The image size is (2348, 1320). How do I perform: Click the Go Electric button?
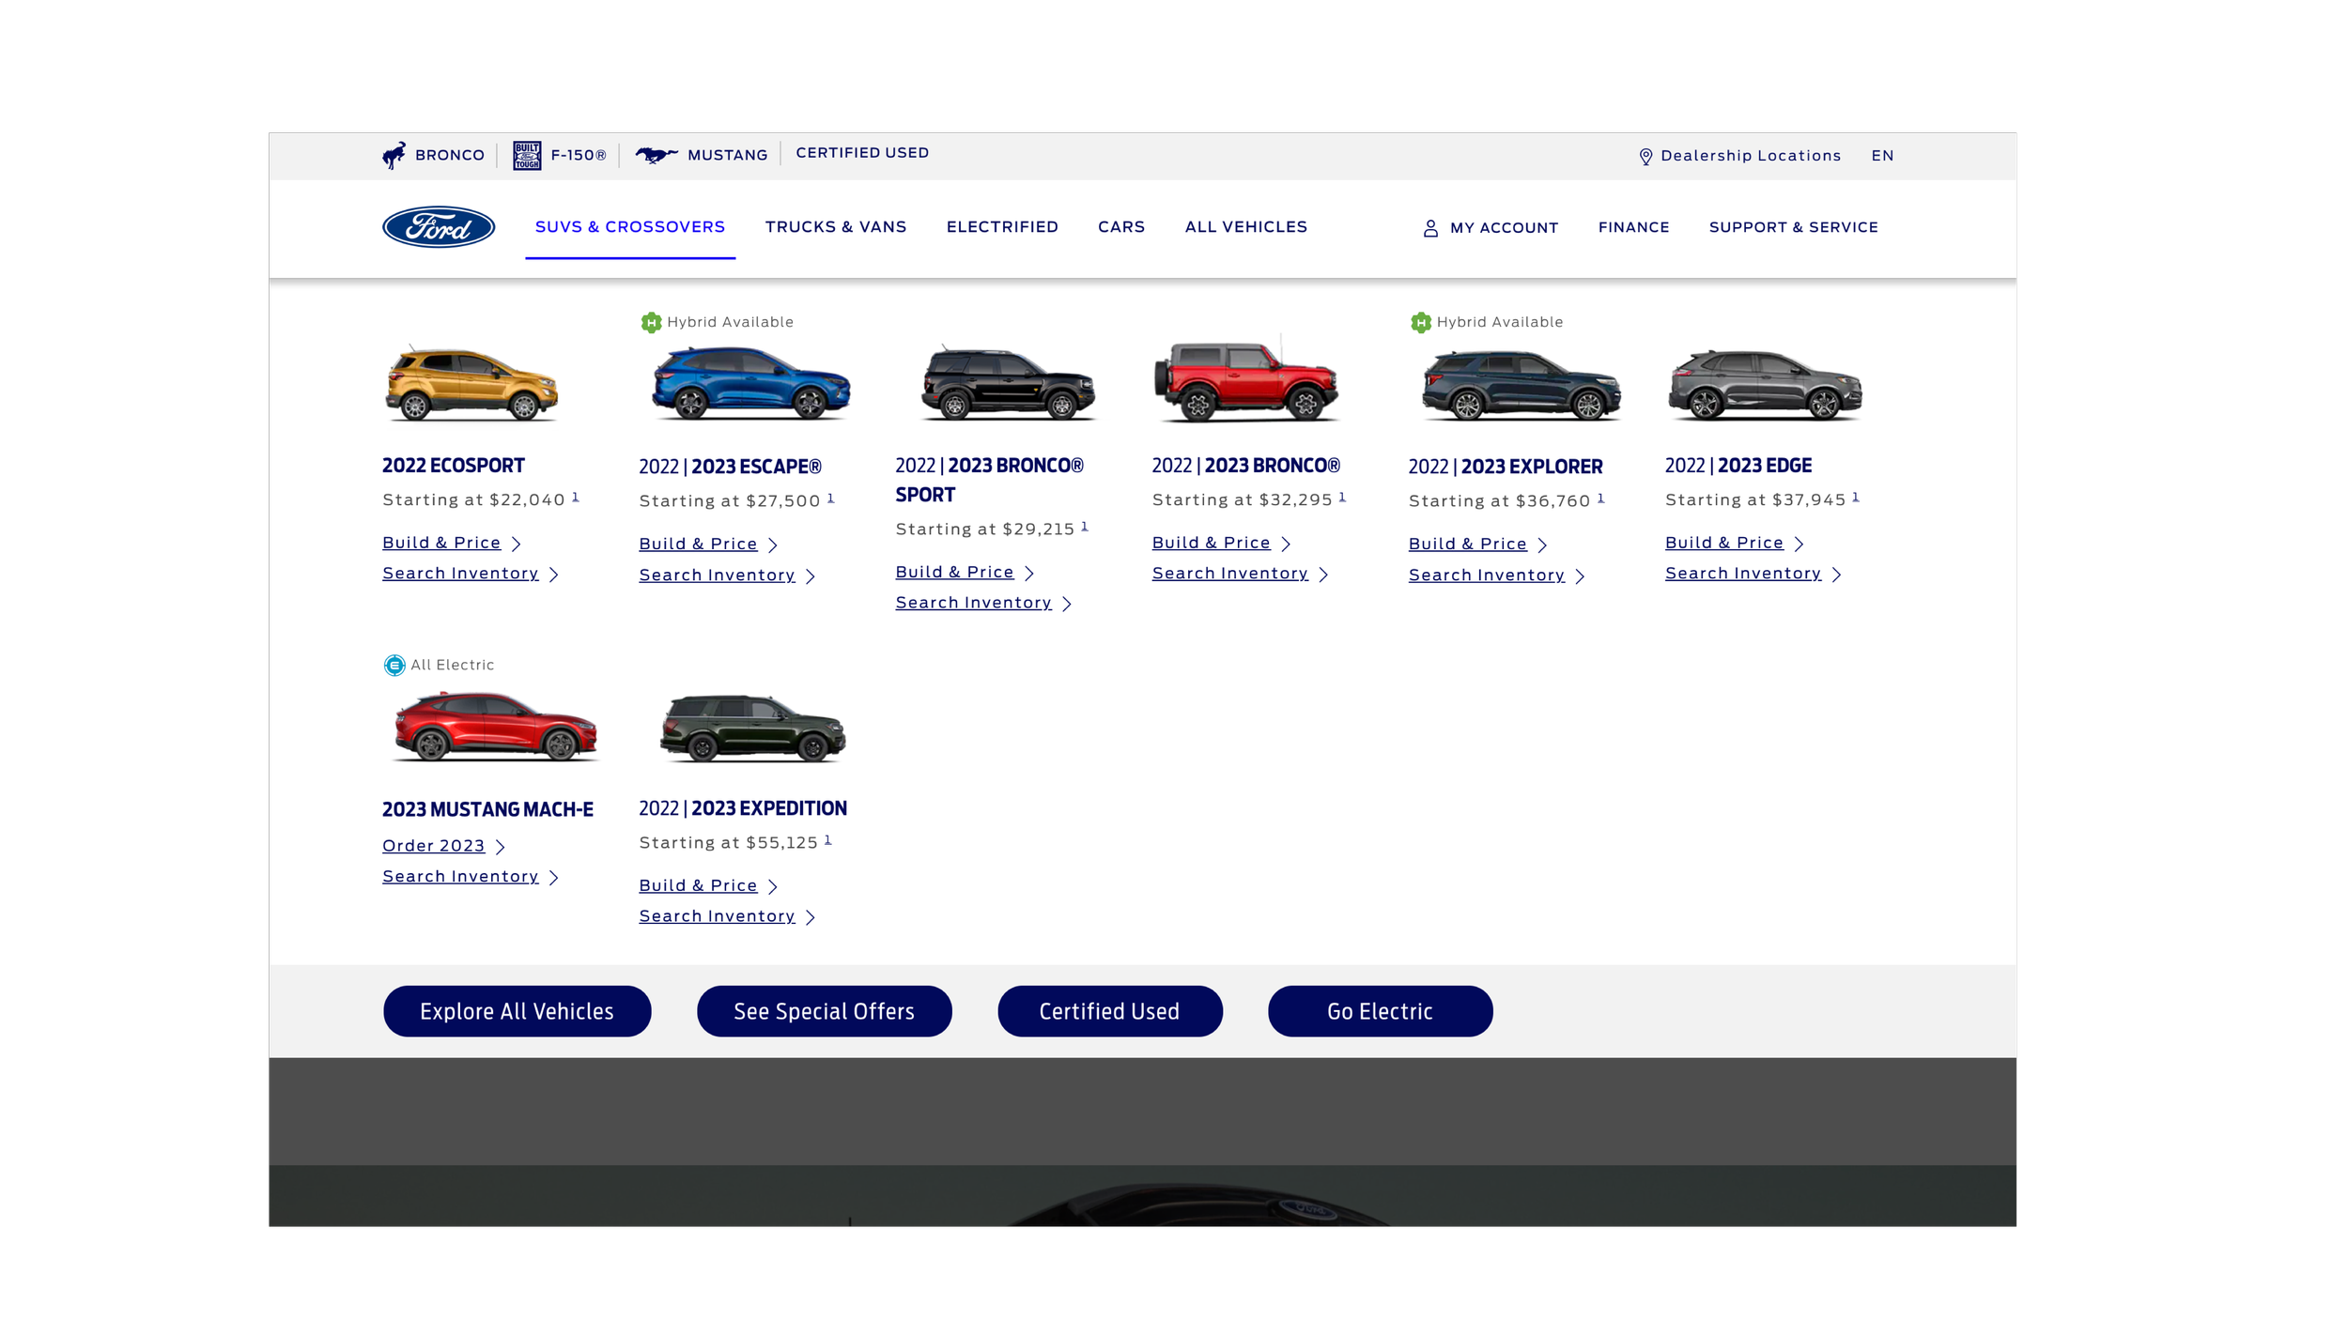pyautogui.click(x=1380, y=1011)
